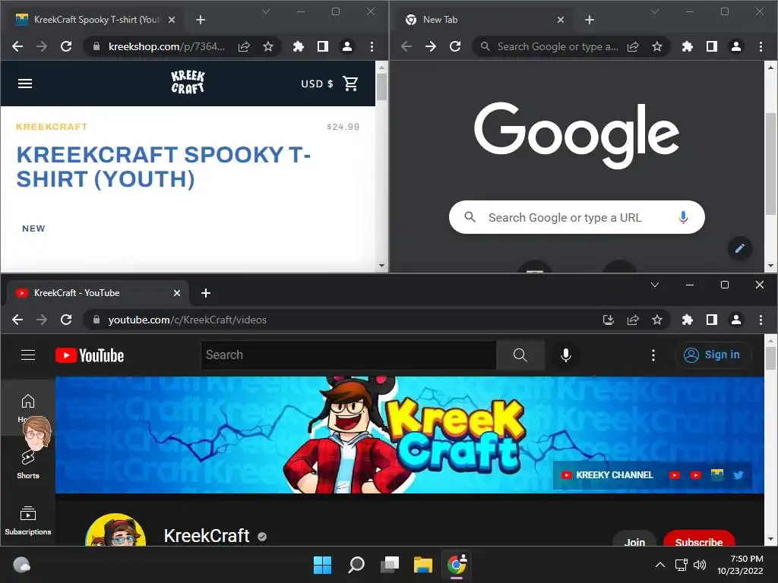Screen dimensions: 778x583
Task: Click forward arrow in New Tab window
Action: click(431, 46)
